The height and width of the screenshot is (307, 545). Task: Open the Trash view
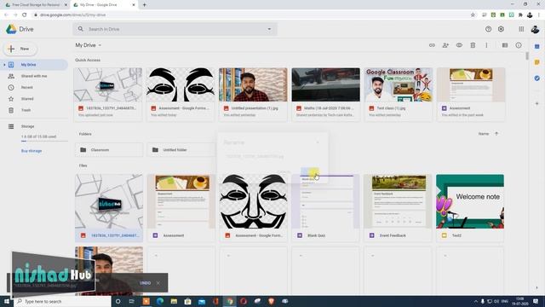26,110
